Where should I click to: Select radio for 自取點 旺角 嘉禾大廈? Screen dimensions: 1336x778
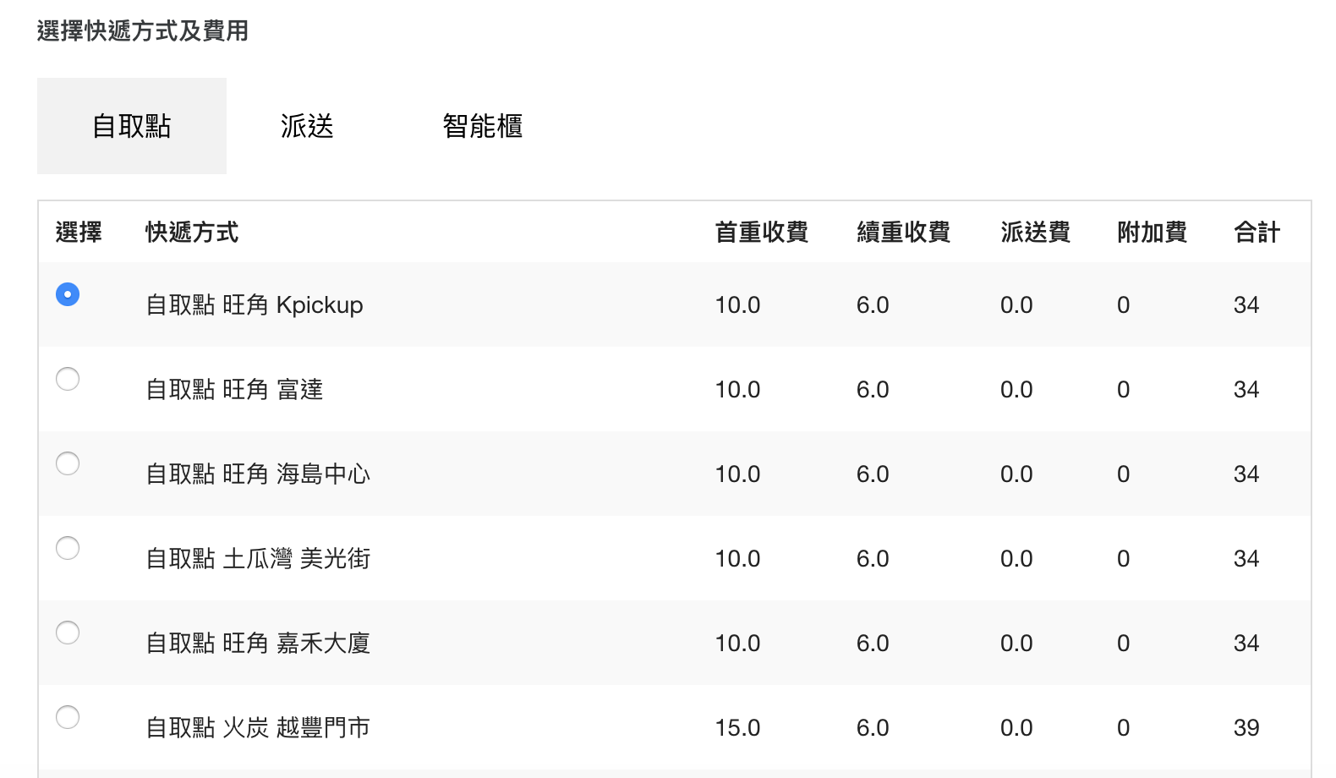[68, 633]
